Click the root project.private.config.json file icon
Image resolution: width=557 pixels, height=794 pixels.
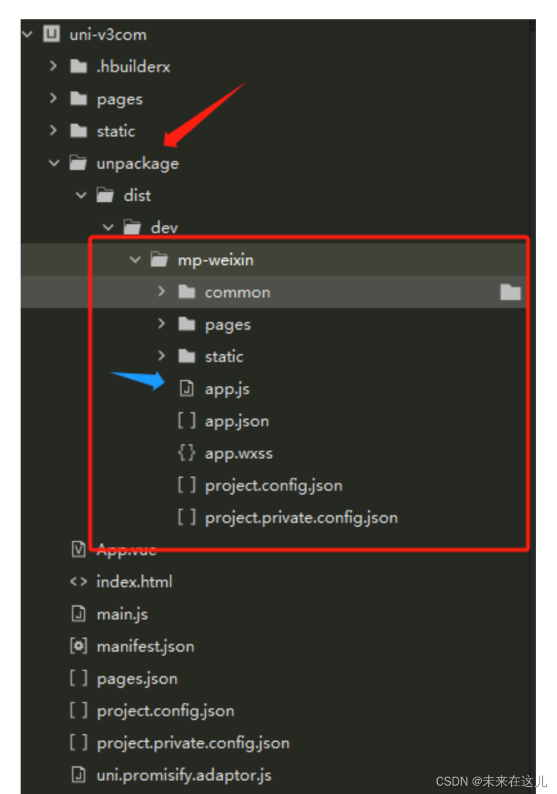(x=79, y=742)
